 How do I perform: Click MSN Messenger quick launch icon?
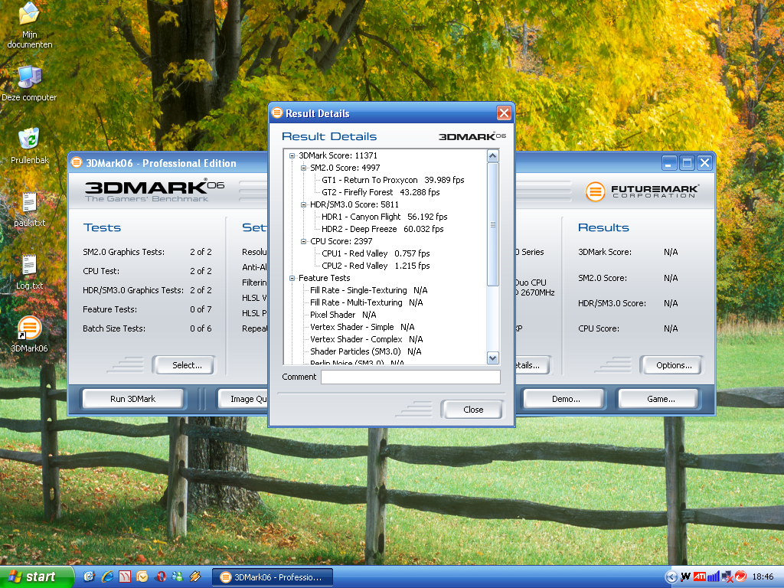178,577
